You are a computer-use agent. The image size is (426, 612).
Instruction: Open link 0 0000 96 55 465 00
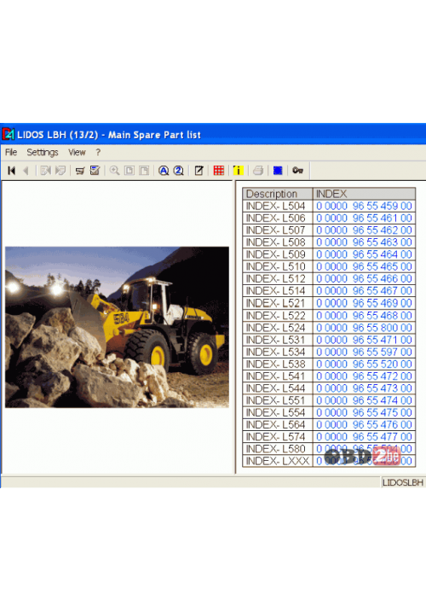coord(364,266)
